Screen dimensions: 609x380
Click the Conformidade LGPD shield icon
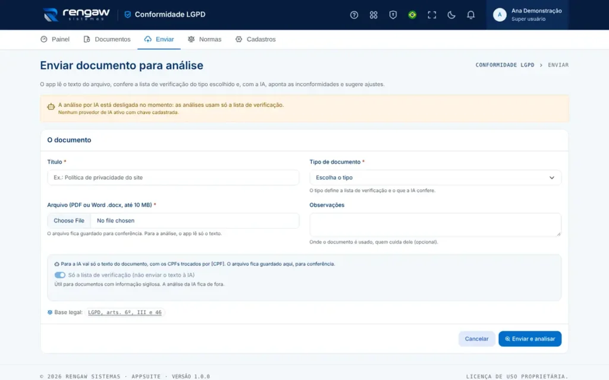[x=127, y=15]
